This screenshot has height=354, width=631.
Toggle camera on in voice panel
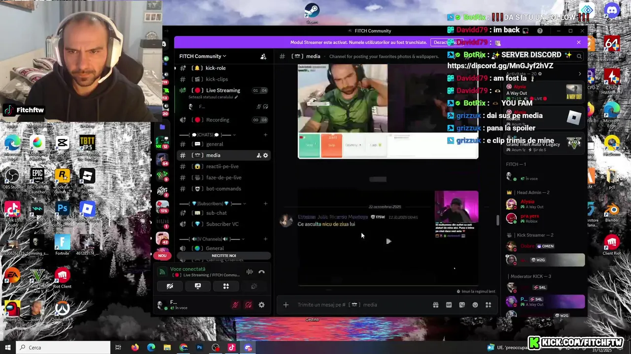coord(170,286)
